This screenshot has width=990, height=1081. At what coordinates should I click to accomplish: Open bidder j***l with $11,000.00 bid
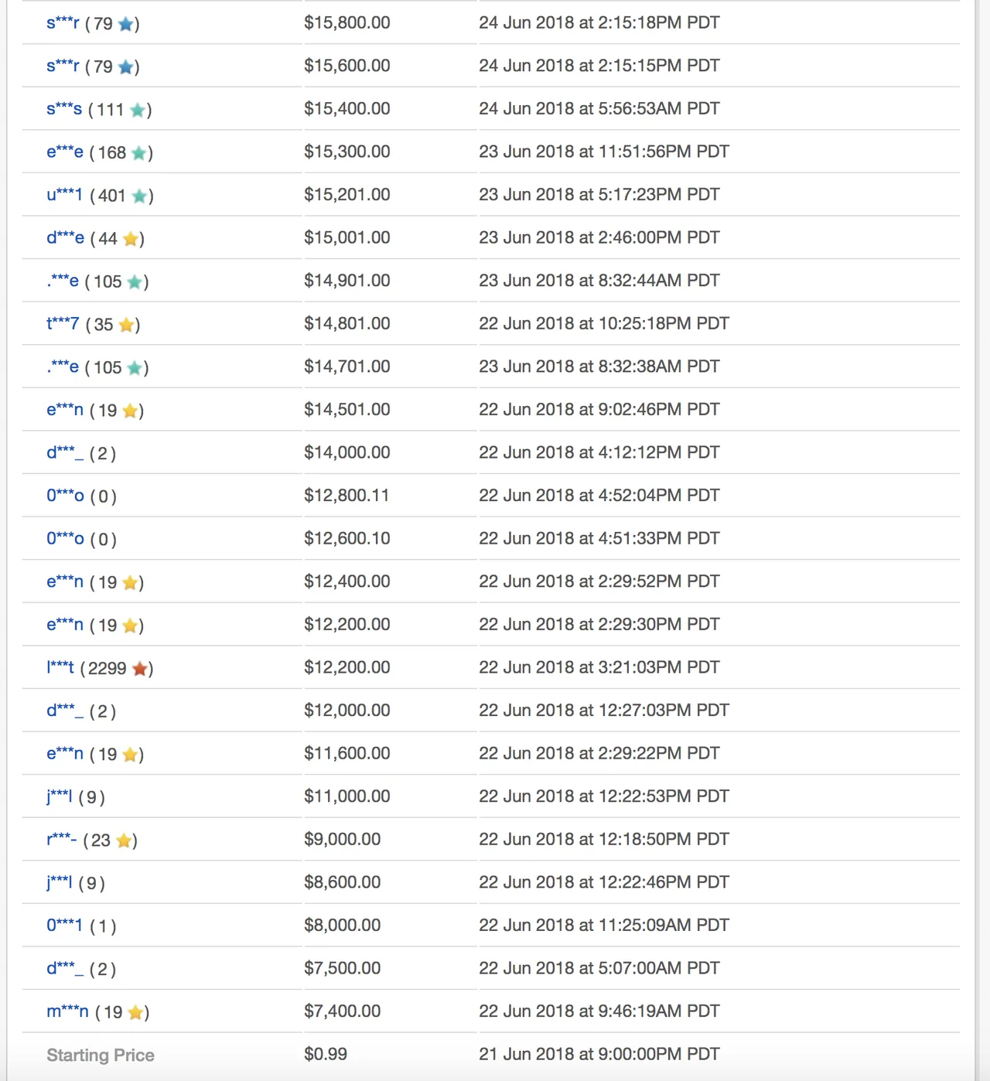tap(60, 796)
